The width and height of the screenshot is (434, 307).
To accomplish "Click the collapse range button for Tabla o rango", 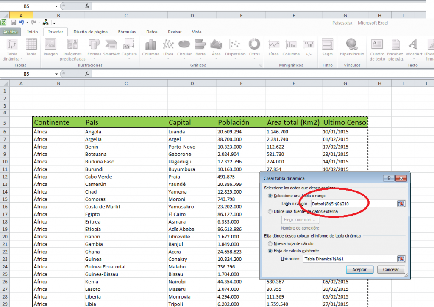I will [x=401, y=204].
